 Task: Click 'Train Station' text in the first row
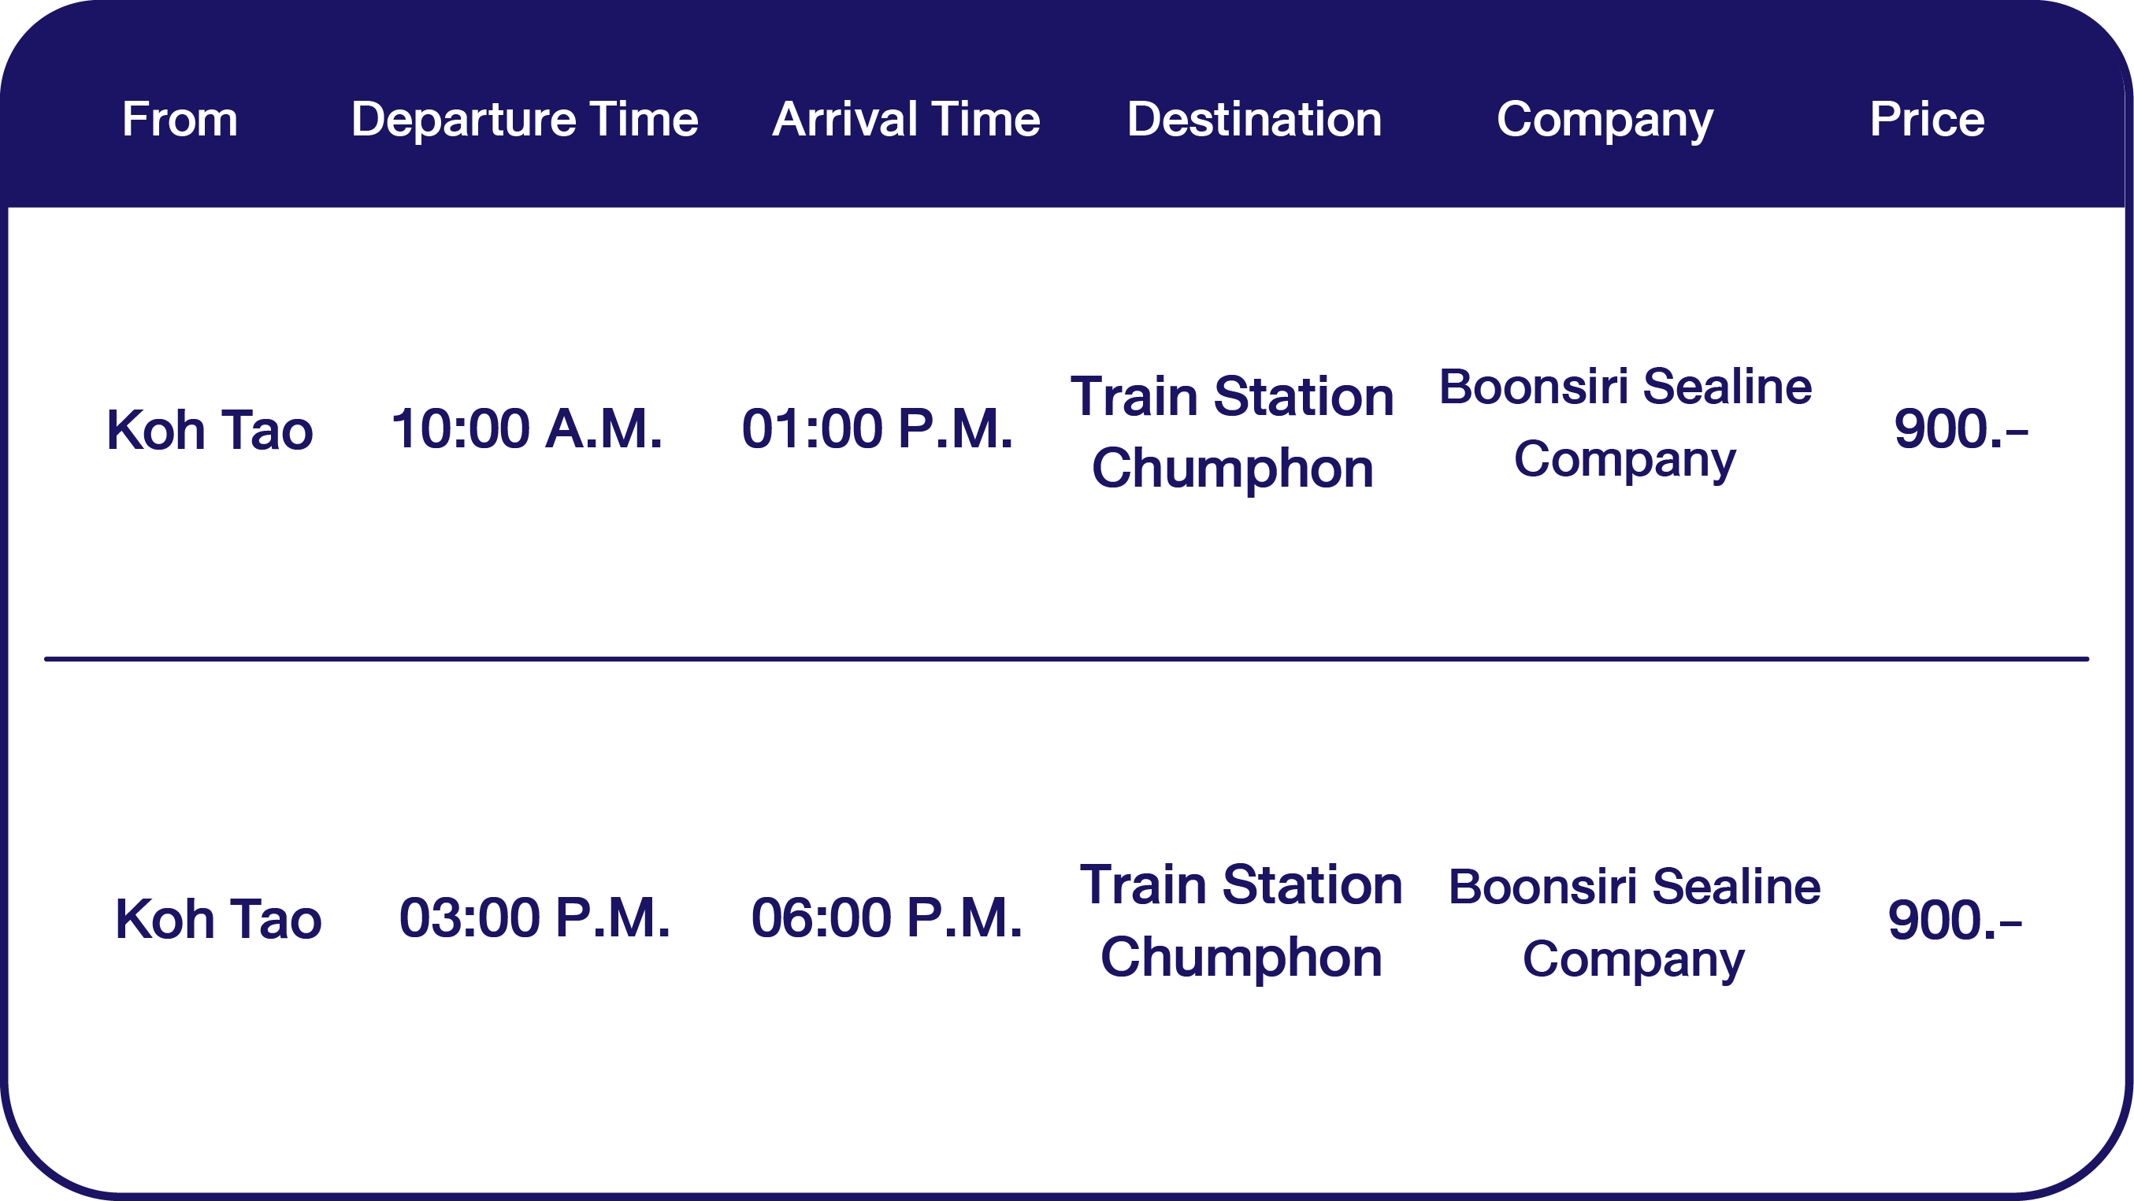1233,396
